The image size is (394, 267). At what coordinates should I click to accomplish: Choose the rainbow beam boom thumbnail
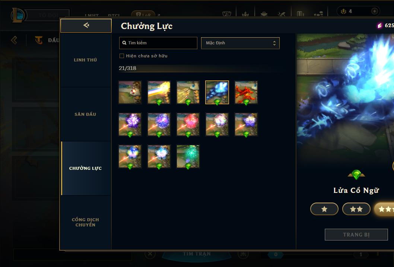point(159,92)
